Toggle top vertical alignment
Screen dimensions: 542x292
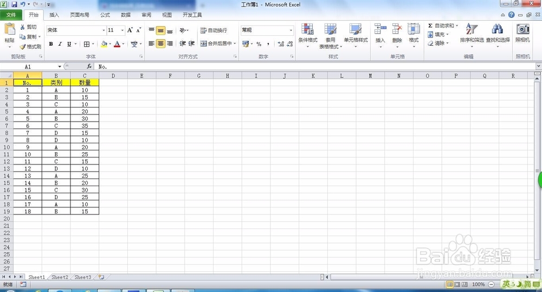151,30
